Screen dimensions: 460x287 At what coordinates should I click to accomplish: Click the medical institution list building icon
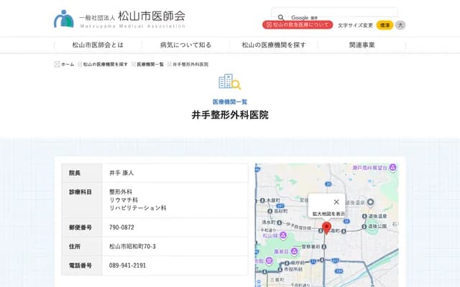point(229,82)
